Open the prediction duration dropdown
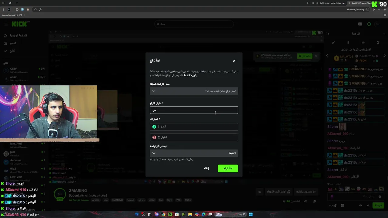The height and width of the screenshot is (218, 388). [194, 153]
